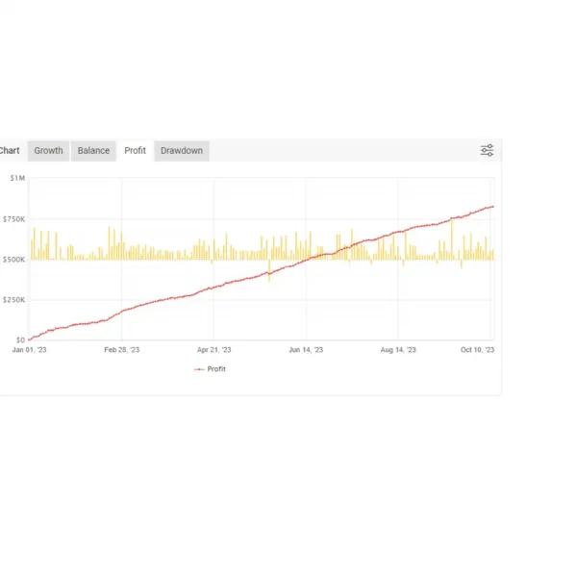Screen dimensions: 577x577
Task: Toggle the Profit series in legend
Action: 216,369
